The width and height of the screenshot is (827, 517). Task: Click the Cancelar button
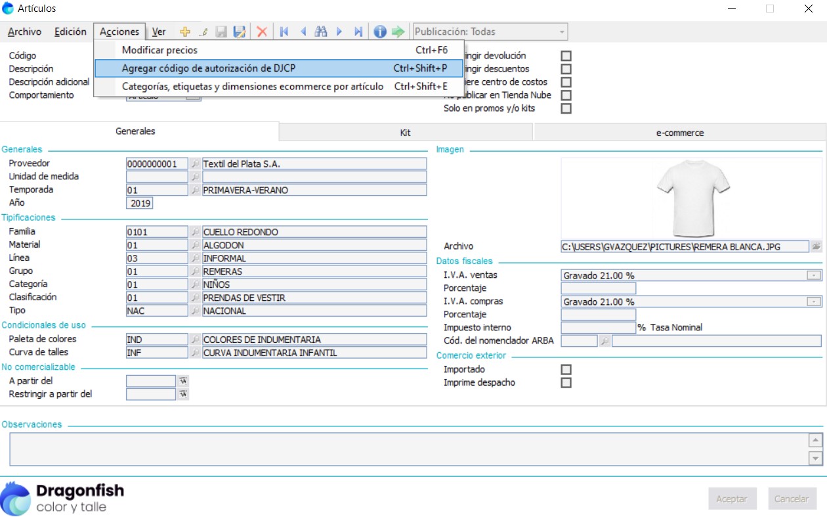(x=792, y=499)
